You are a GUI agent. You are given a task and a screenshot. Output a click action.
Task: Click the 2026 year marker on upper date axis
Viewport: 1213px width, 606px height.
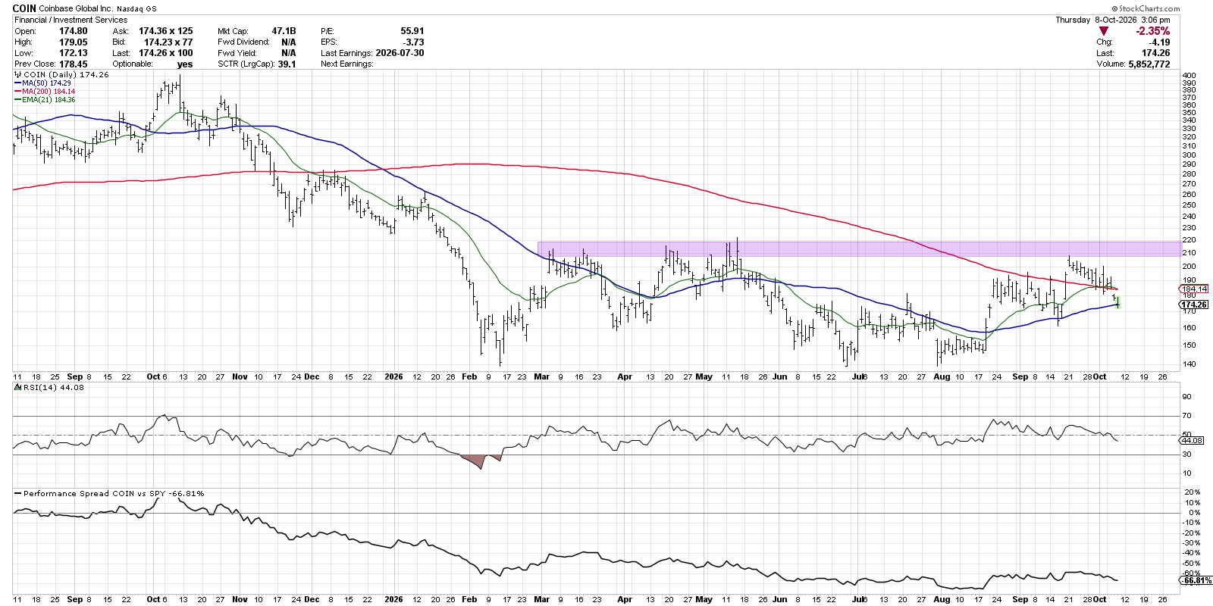click(x=393, y=376)
